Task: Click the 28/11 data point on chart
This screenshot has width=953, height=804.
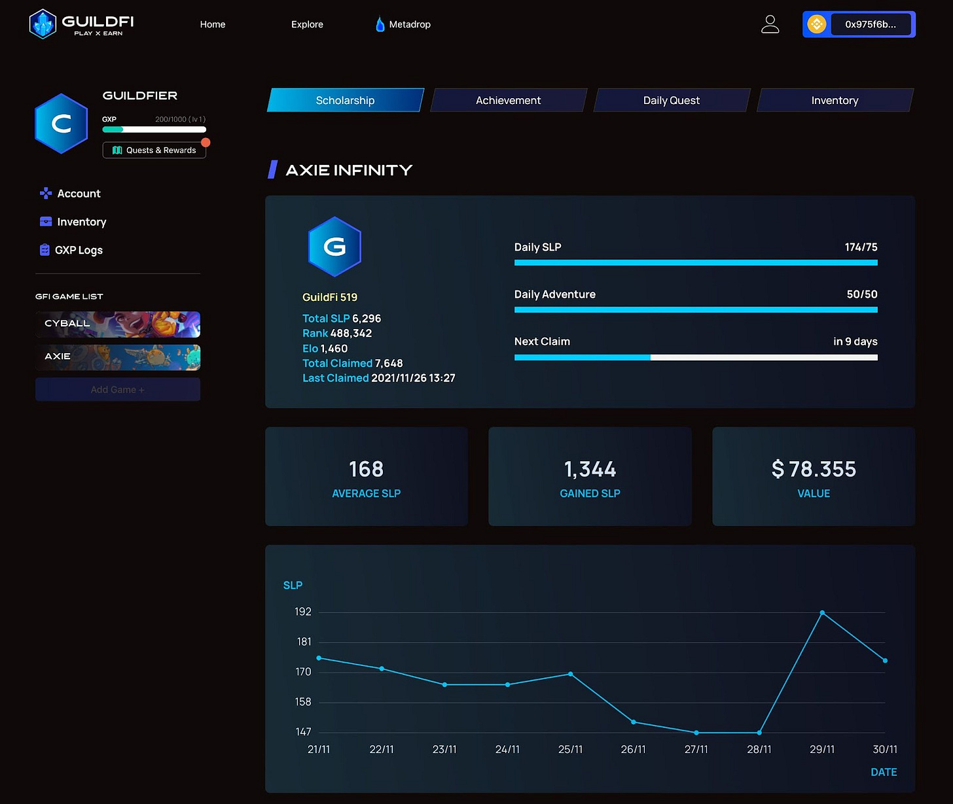Action: click(759, 733)
